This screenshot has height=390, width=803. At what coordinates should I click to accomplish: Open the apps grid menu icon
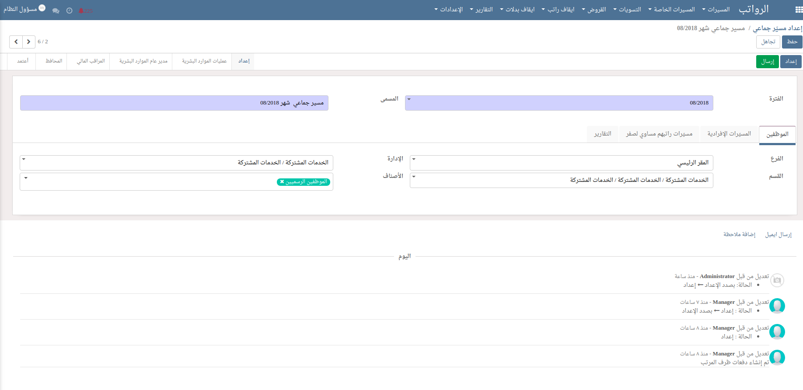pyautogui.click(x=799, y=10)
